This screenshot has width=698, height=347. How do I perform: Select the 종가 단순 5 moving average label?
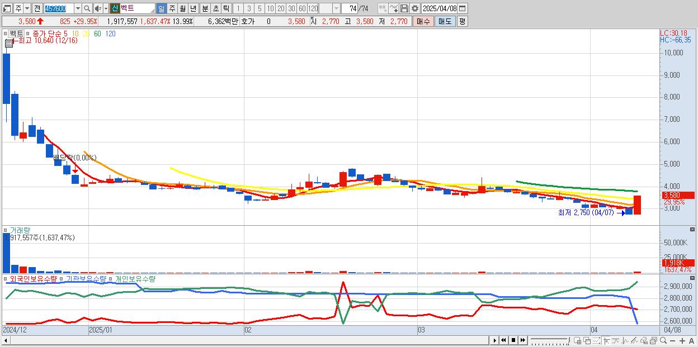pos(50,34)
